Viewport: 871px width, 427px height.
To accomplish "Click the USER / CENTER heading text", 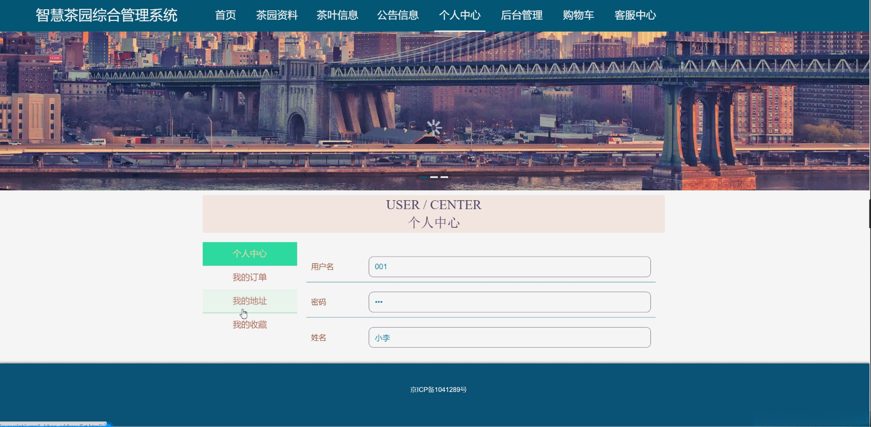I will 434,205.
